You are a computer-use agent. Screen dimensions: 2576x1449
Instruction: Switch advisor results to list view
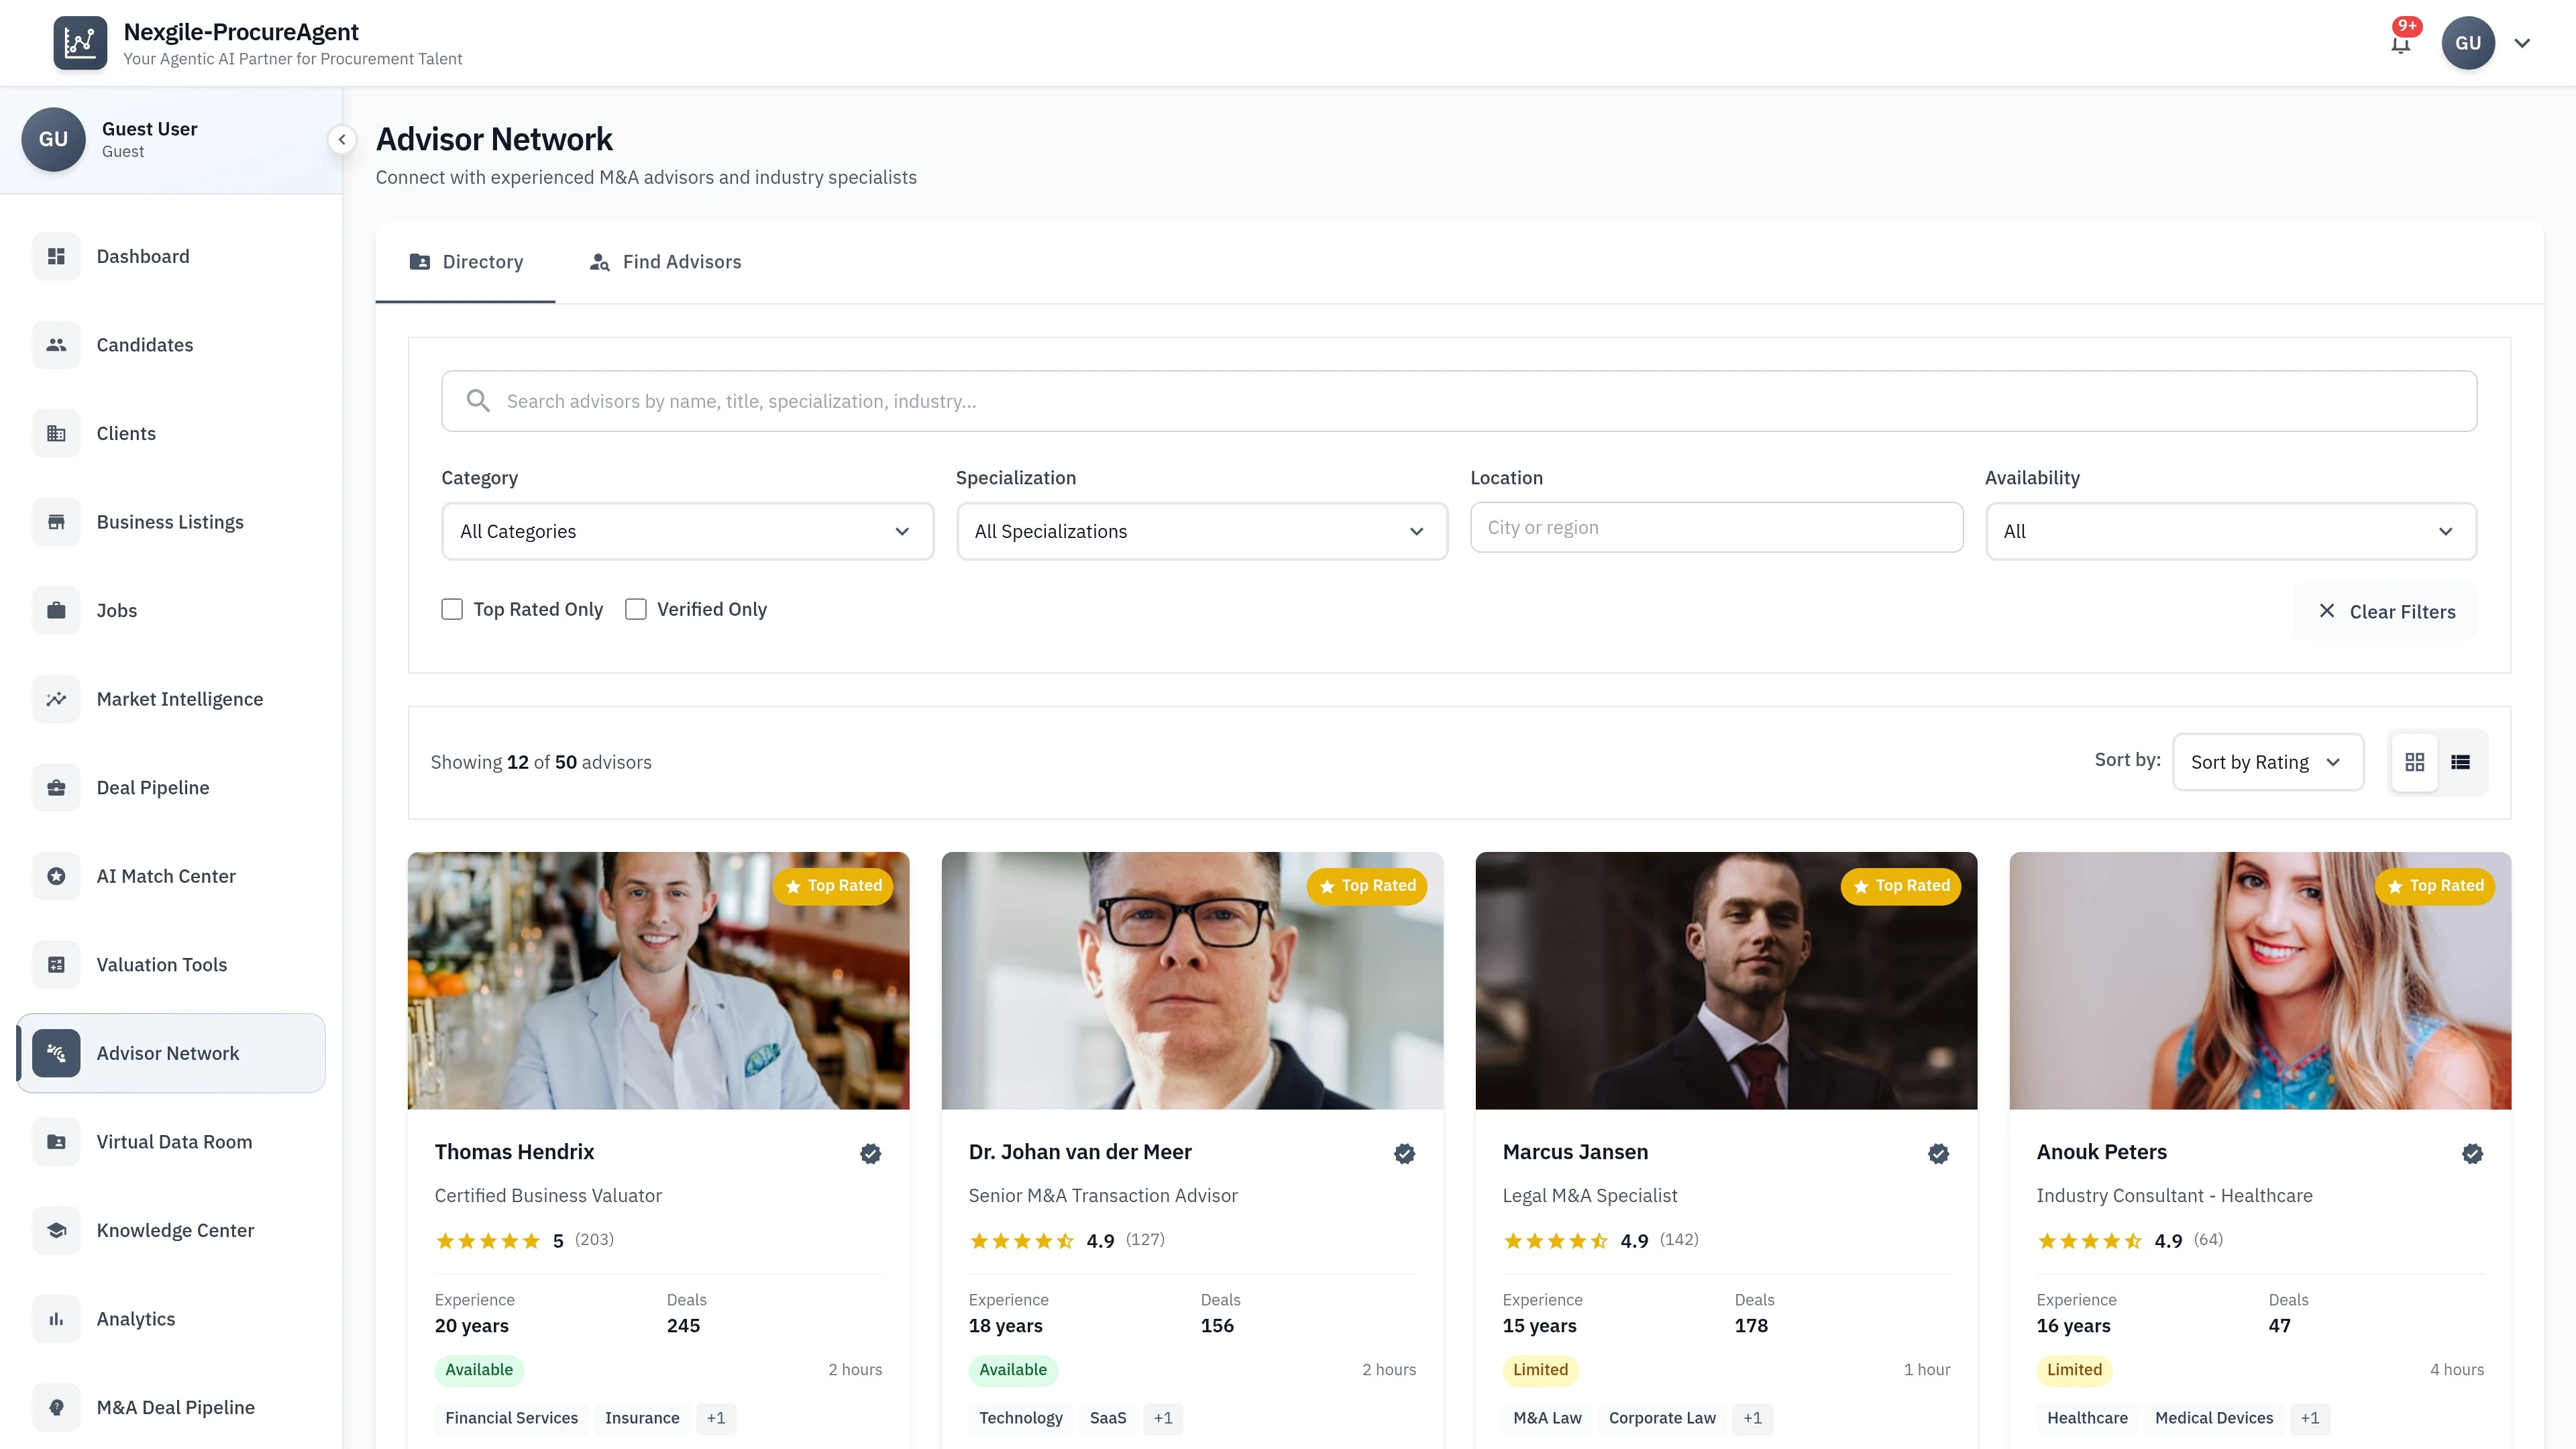click(x=2462, y=761)
